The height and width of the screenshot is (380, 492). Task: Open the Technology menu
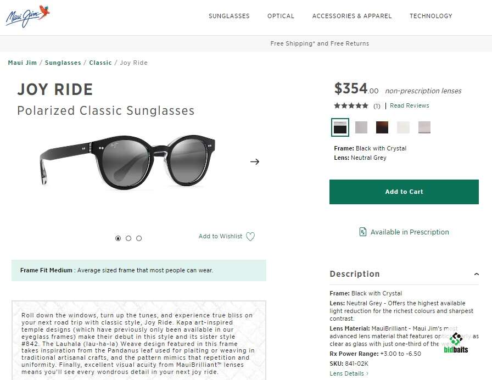(431, 16)
